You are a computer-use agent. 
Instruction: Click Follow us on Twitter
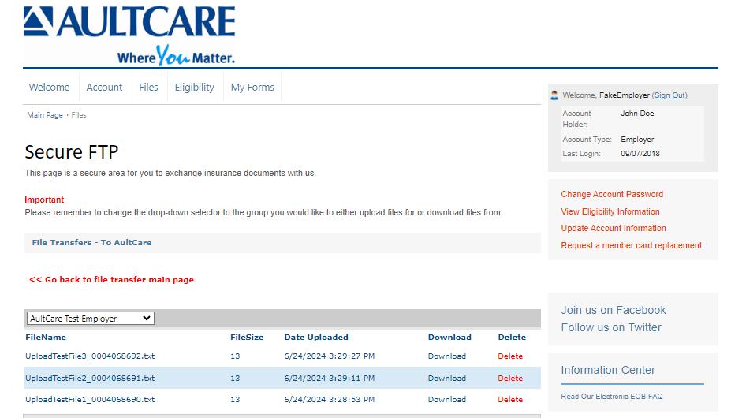coord(611,327)
